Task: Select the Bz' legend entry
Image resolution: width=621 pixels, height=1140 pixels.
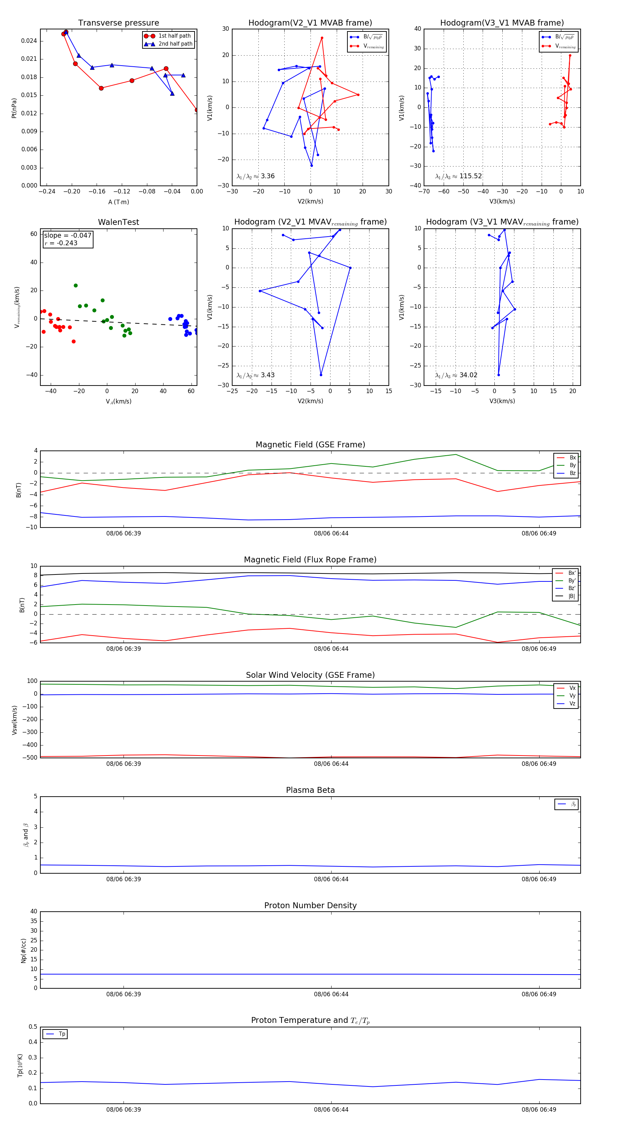Action: [565, 588]
